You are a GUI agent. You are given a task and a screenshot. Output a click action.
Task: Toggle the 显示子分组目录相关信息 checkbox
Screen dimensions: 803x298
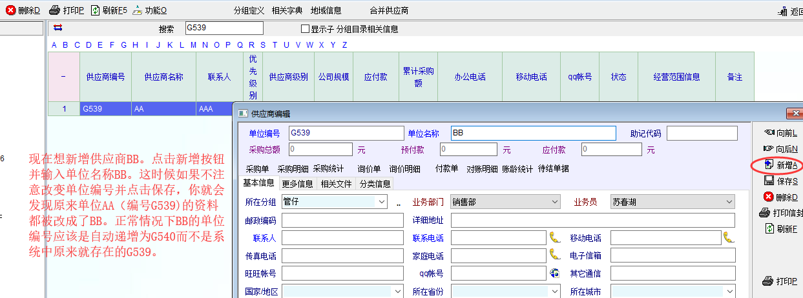tap(306, 29)
